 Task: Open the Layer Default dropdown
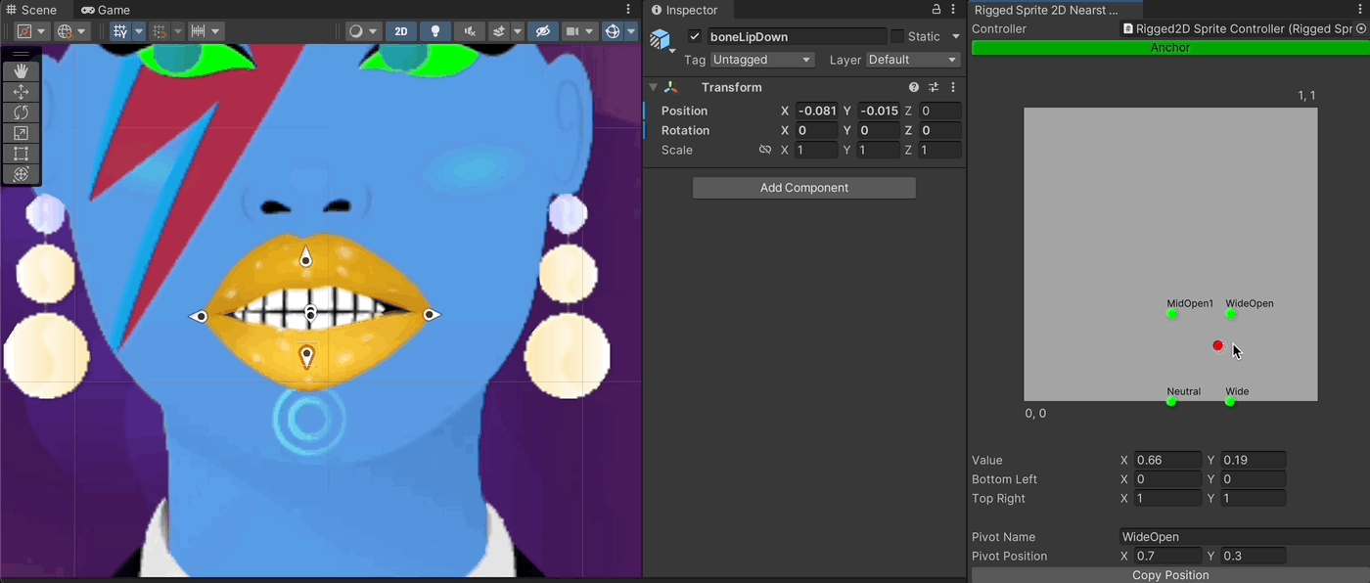coord(913,60)
